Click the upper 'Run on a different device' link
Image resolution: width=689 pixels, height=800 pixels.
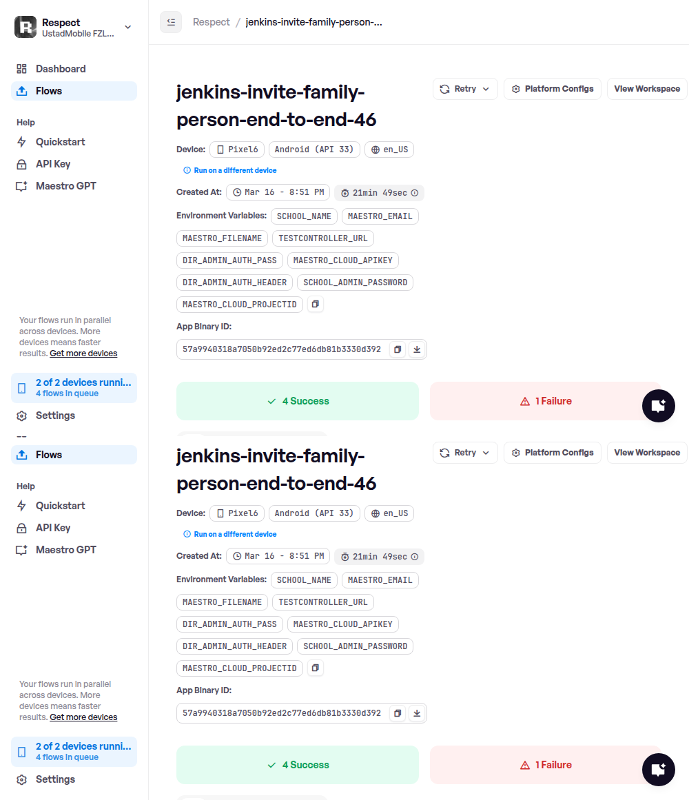235,170
